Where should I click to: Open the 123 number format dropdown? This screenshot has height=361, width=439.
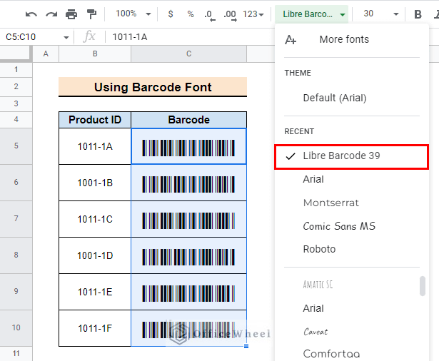(253, 14)
